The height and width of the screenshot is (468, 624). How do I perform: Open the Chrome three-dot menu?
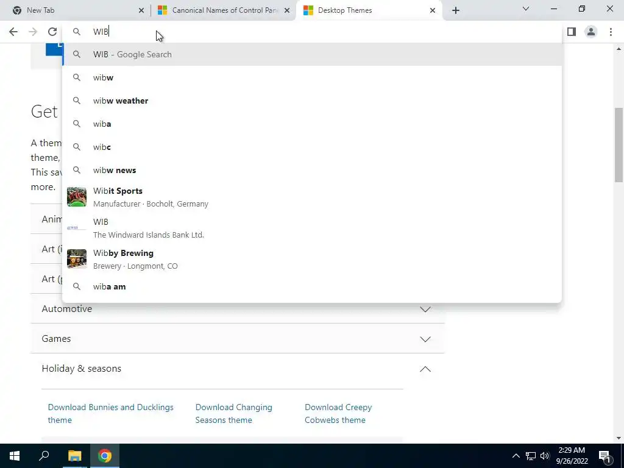pos(611,32)
